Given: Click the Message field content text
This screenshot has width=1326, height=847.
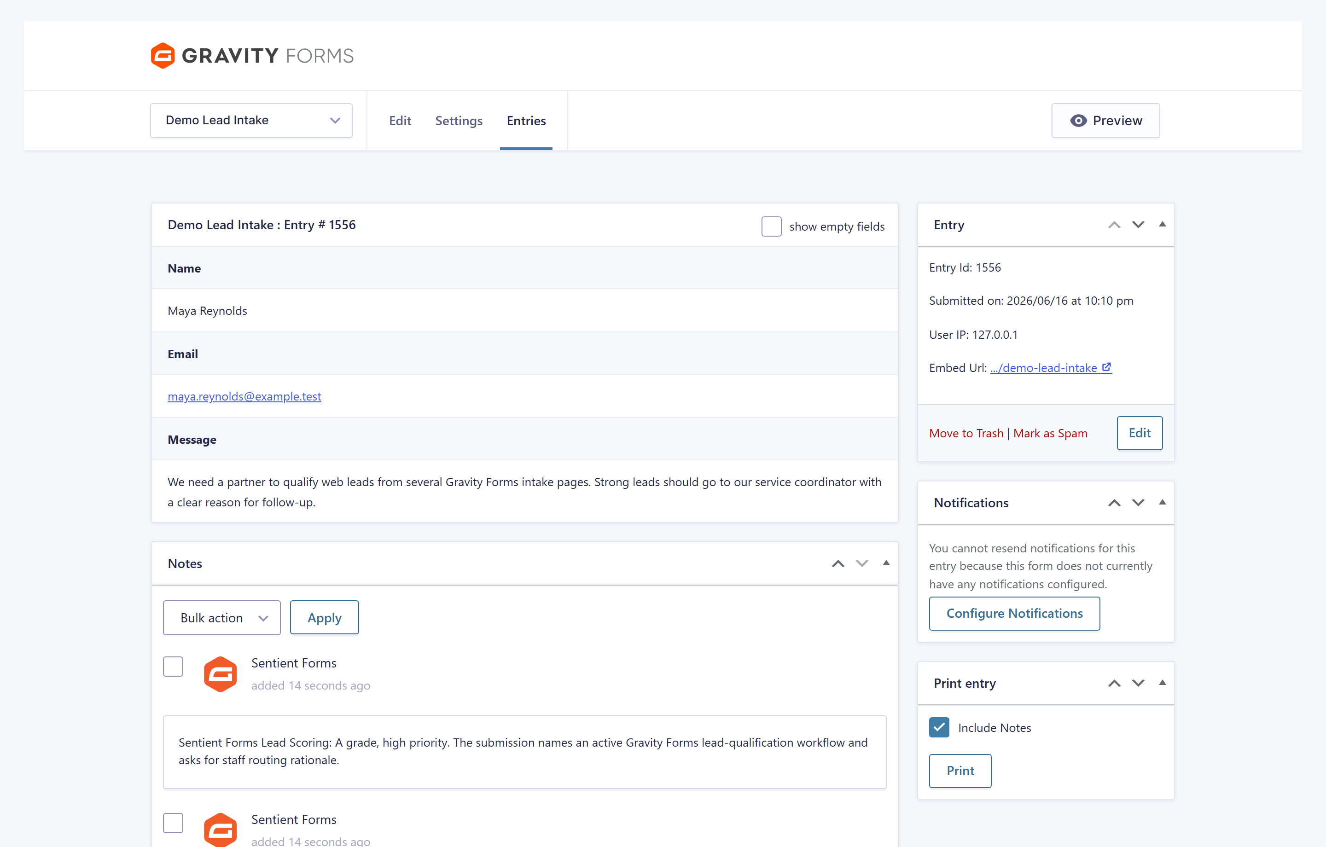Looking at the screenshot, I should click(524, 492).
